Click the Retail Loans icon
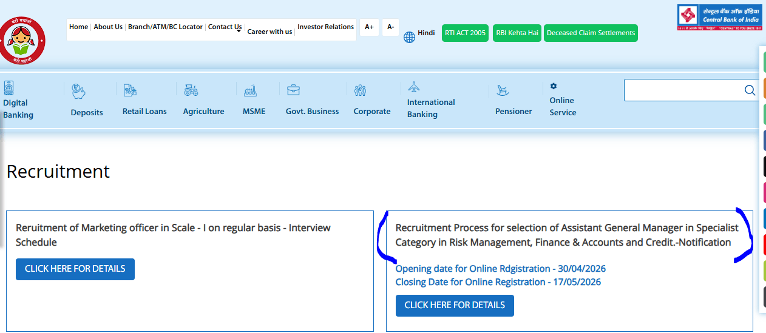Image resolution: width=766 pixels, height=333 pixels. pos(130,90)
